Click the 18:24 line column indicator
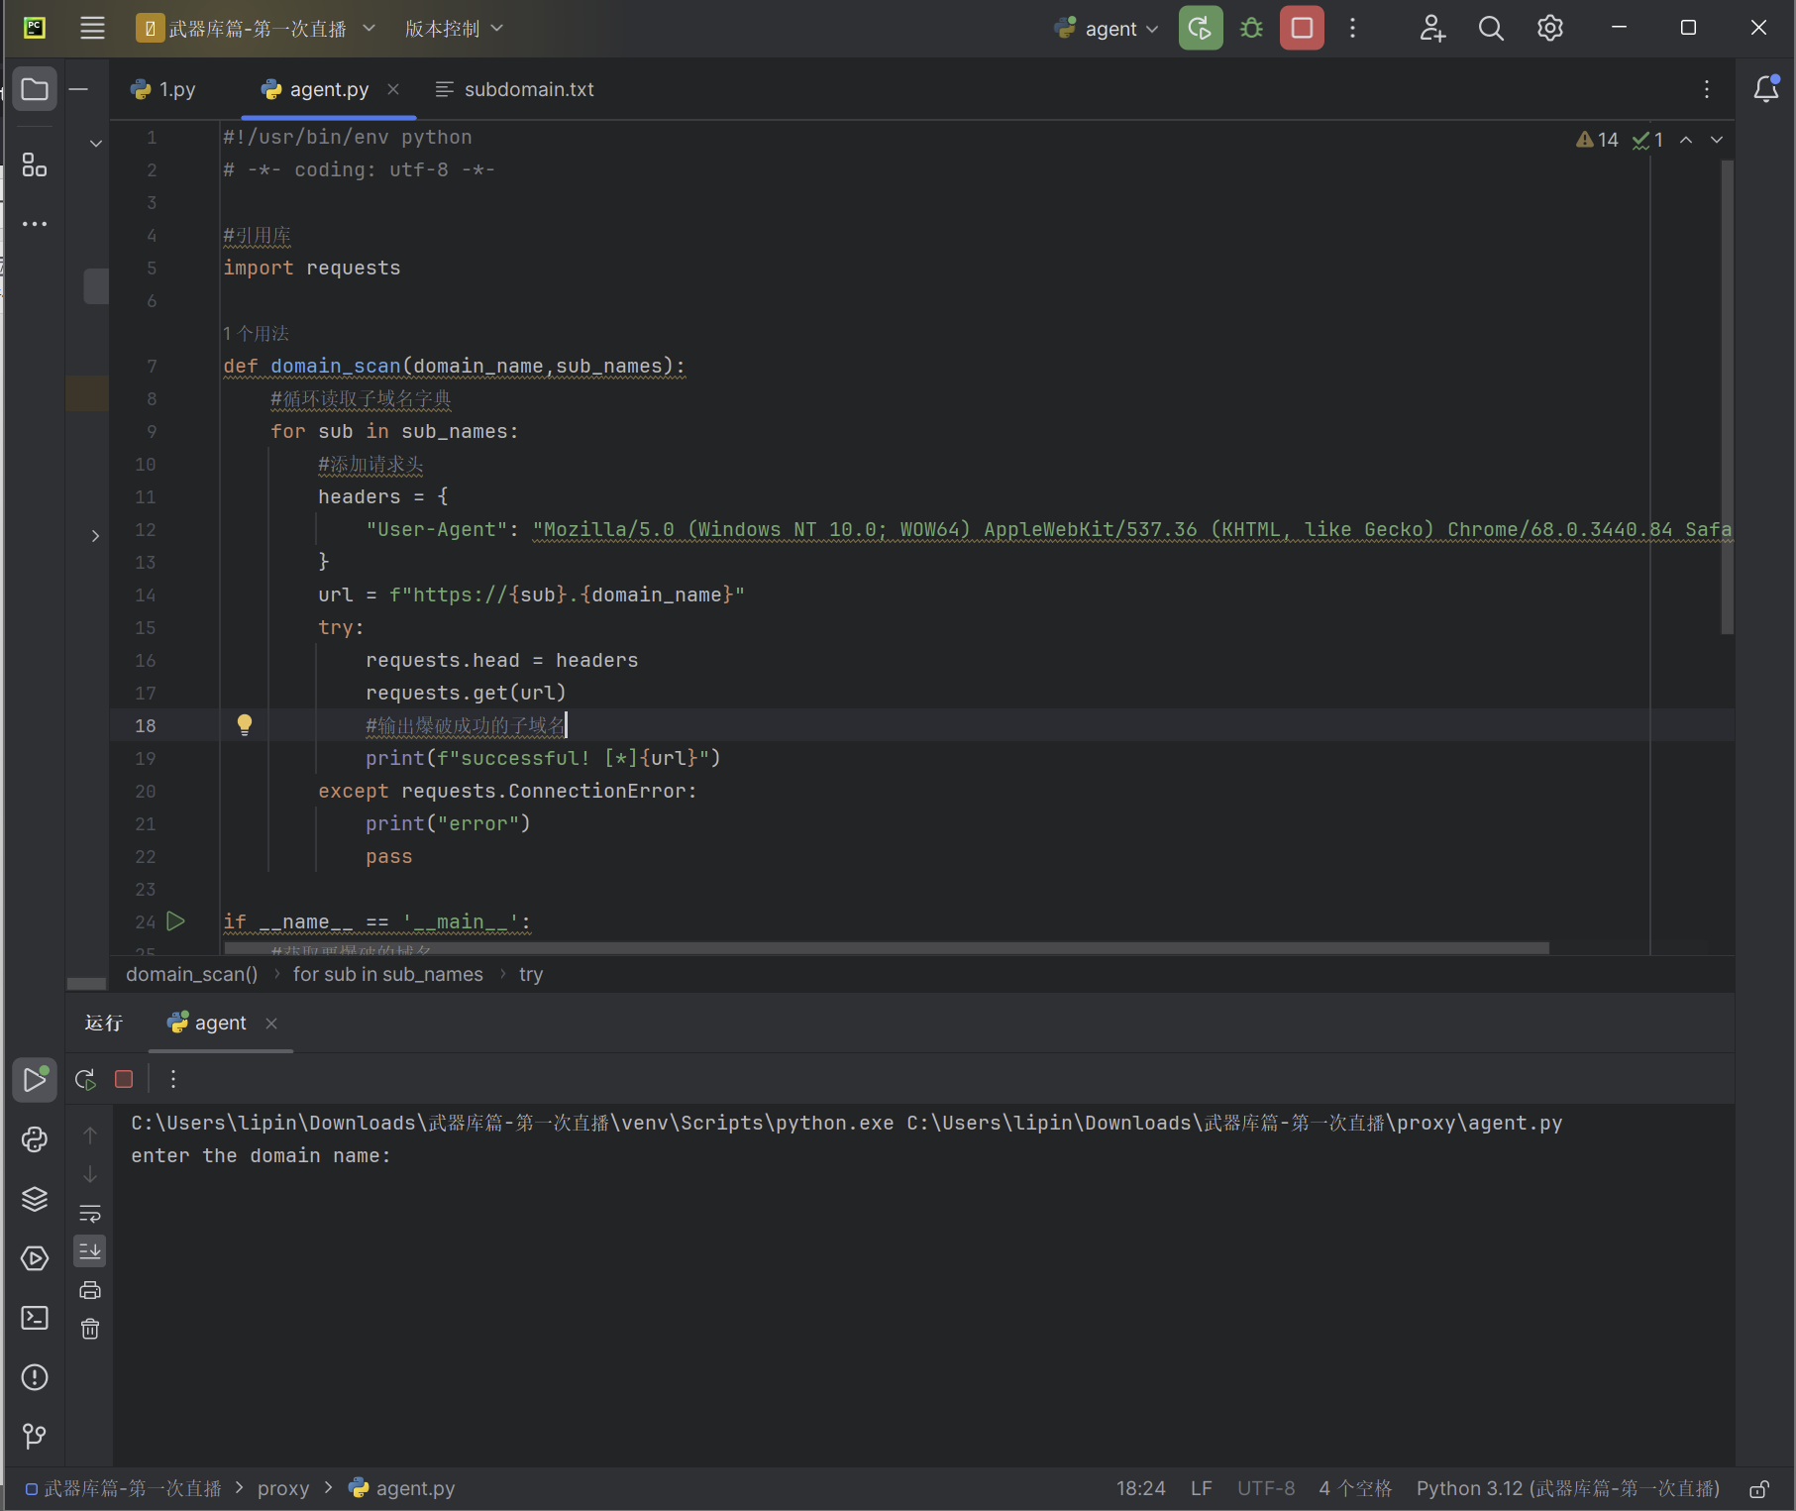 point(1141,1488)
